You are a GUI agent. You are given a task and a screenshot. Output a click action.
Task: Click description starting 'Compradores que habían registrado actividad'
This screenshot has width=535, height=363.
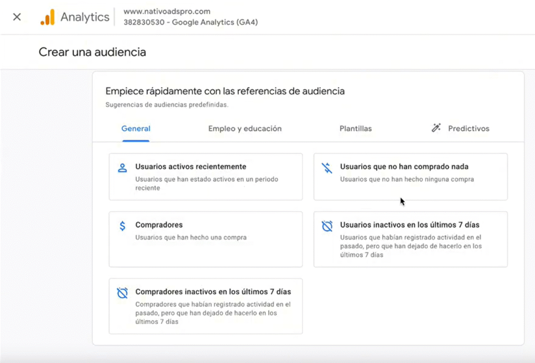pyautogui.click(x=213, y=313)
